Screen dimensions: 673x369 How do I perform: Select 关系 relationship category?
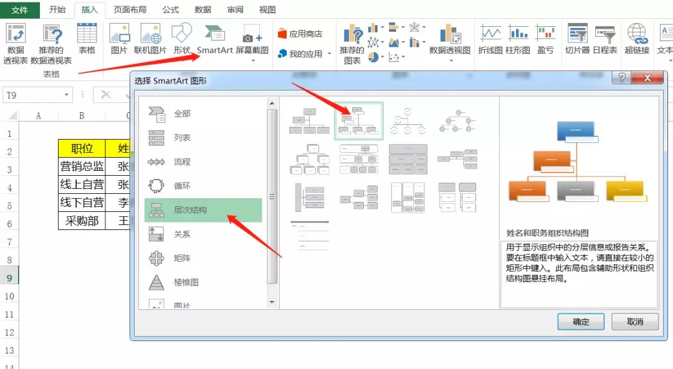pos(203,234)
